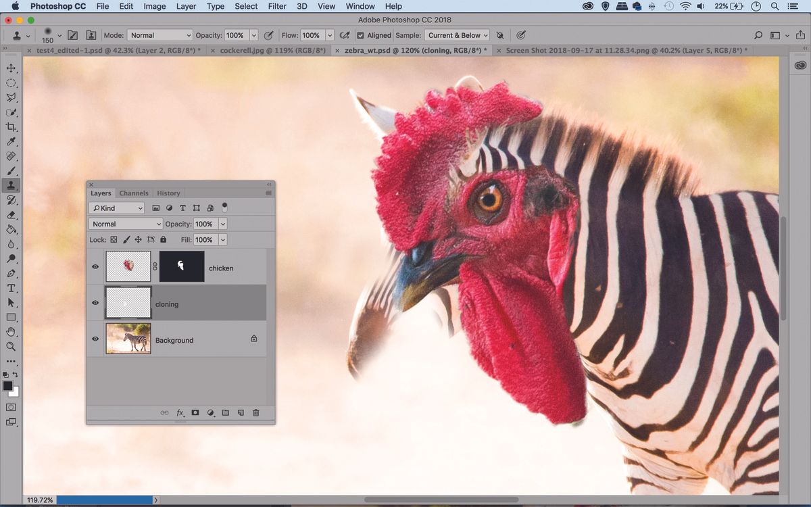Switch to the Channels tab
The height and width of the screenshot is (507, 811).
pos(133,193)
